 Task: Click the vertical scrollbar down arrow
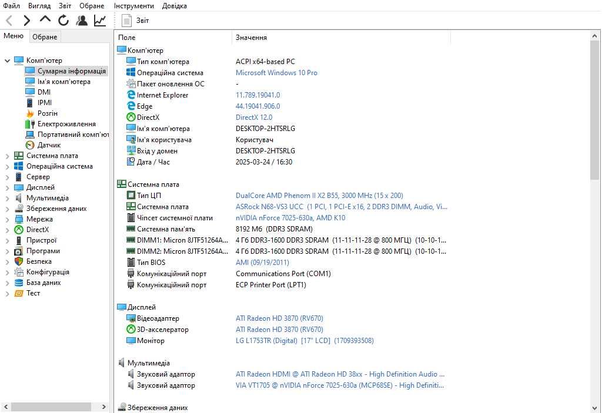pos(595,408)
